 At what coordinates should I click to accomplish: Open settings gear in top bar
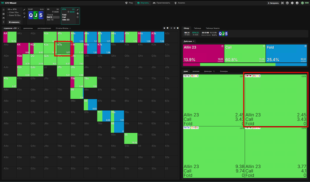292,3
